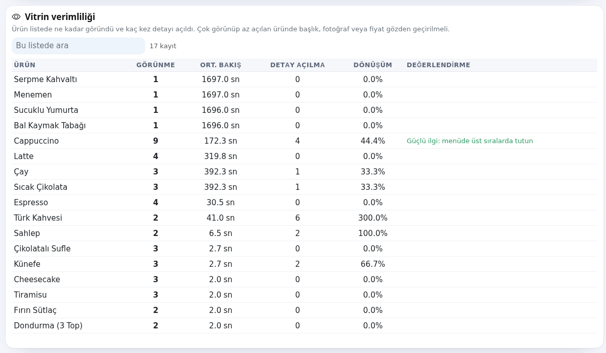Click the Künefe row
The width and height of the screenshot is (606, 353).
tap(305, 264)
